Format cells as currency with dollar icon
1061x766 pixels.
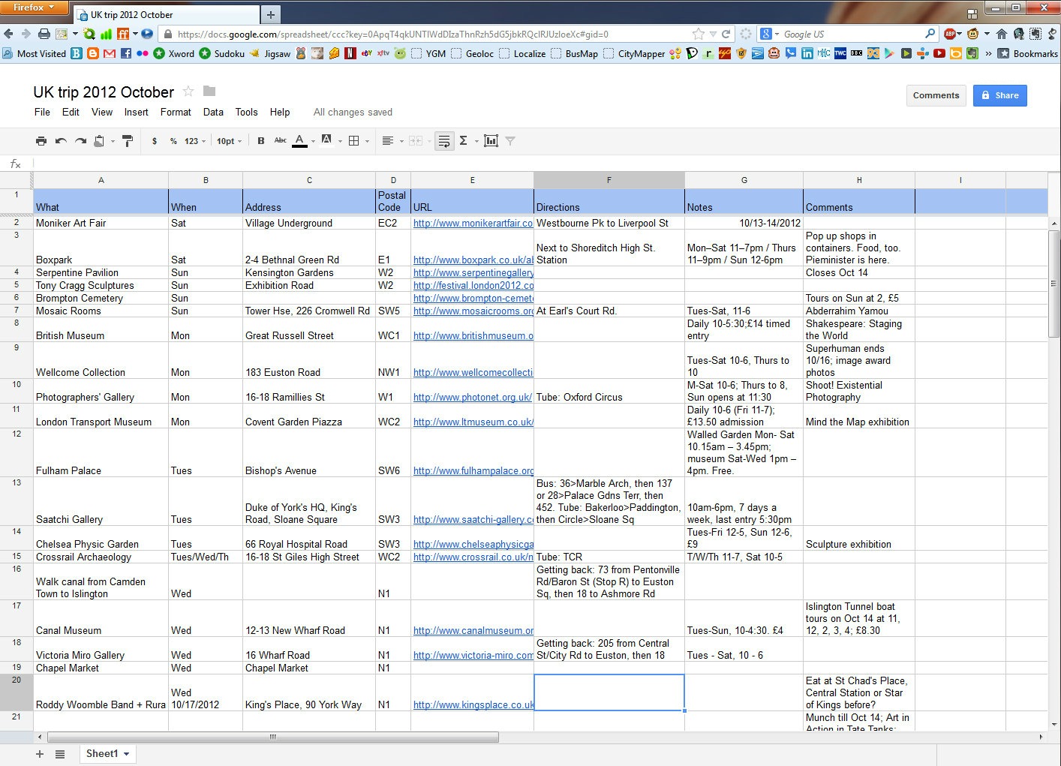click(x=155, y=141)
